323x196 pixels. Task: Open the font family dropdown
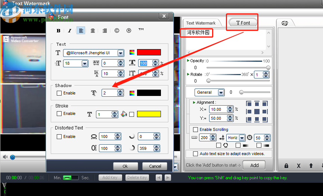(x=121, y=53)
